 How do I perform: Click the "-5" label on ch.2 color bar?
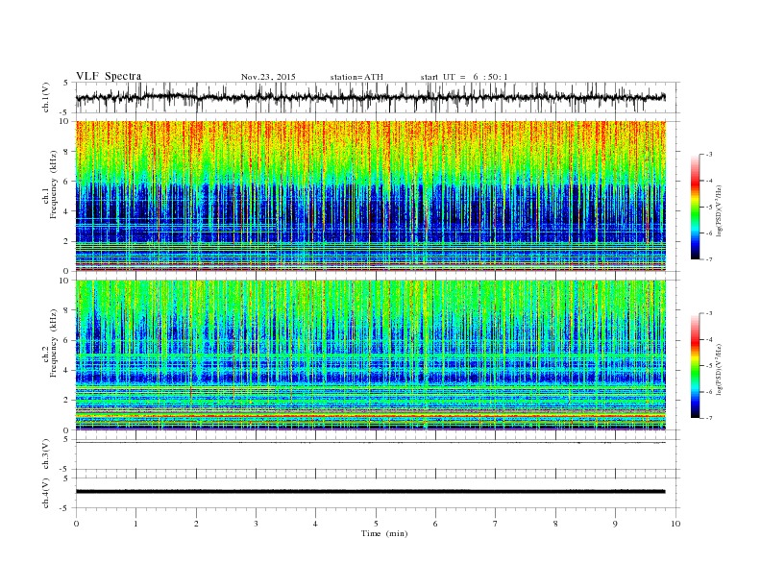[709, 366]
